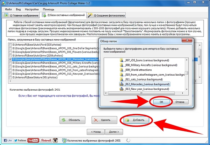Viewport: 210px width, 145px height.
Task: Click folder tree scroll up arrow
Action: 187,60
